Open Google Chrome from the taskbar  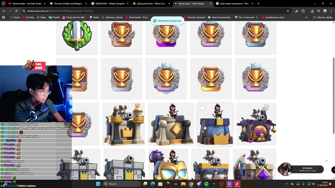191,184
